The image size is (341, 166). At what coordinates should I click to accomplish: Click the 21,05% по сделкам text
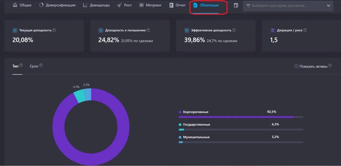[x=137, y=41]
